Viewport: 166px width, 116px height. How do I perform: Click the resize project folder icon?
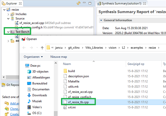[x=9, y=10]
